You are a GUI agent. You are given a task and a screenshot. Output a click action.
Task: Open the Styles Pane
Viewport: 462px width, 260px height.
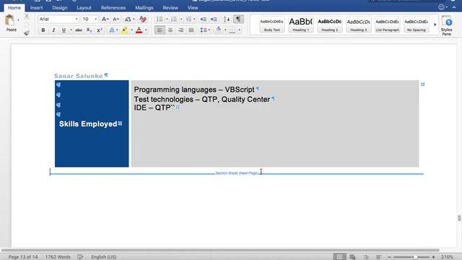coord(447,26)
